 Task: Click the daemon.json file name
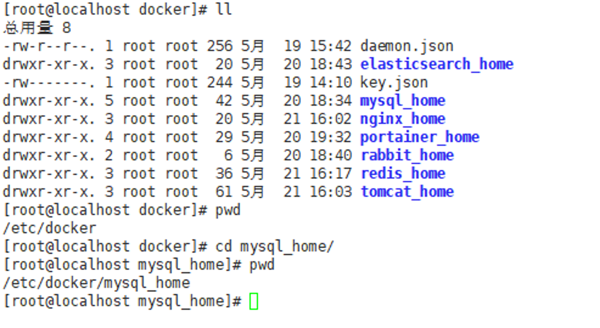coord(406,46)
